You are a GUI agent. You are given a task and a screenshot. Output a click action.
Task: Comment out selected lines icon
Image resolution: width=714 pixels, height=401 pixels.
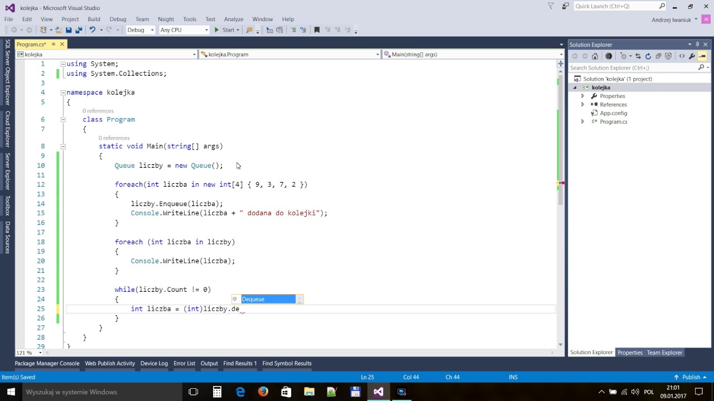tap(293, 30)
